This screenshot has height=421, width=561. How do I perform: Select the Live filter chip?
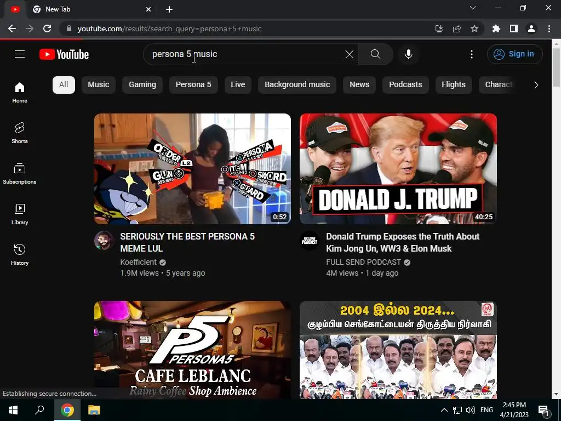click(238, 85)
